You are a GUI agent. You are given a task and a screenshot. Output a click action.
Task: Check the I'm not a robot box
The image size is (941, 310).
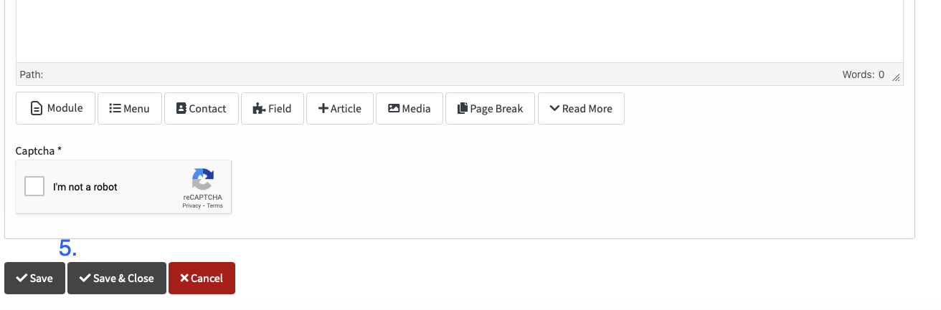point(34,186)
